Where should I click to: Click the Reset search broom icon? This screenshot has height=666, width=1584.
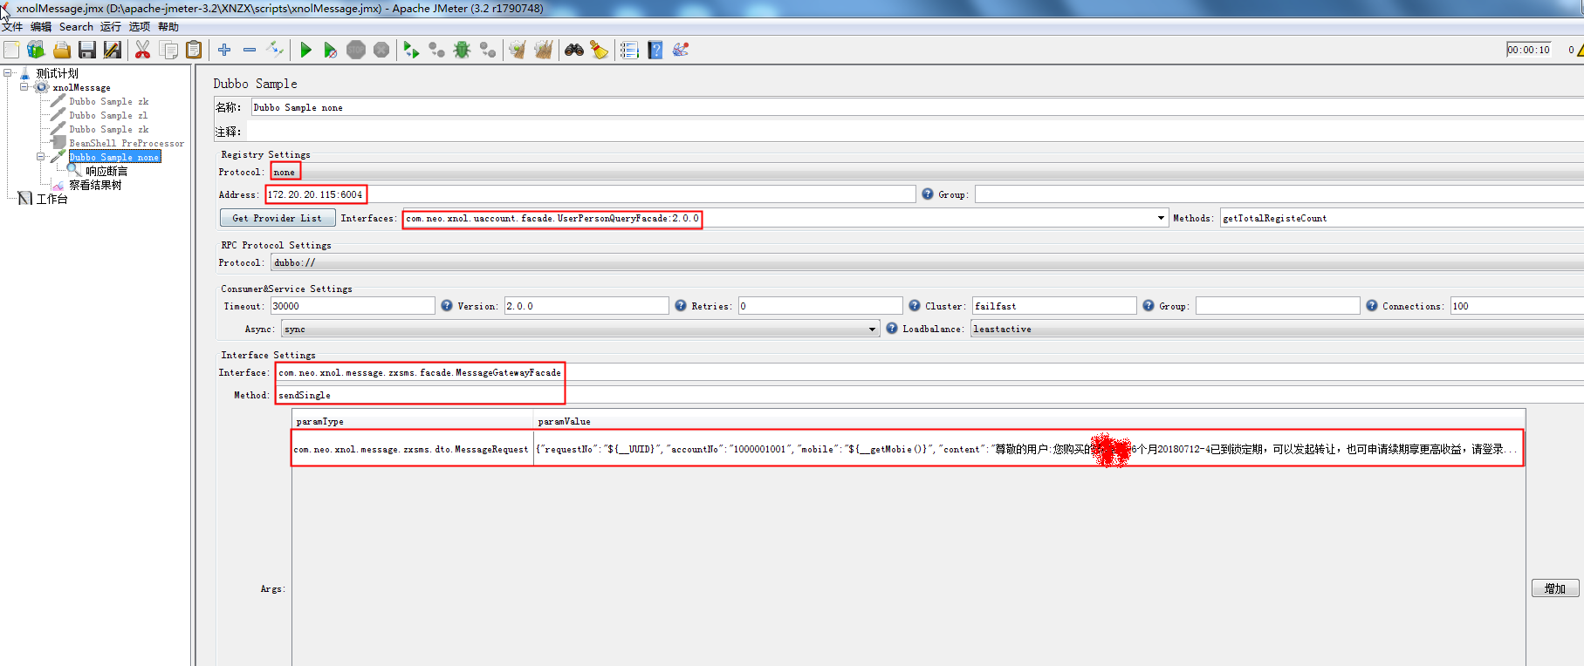click(599, 50)
